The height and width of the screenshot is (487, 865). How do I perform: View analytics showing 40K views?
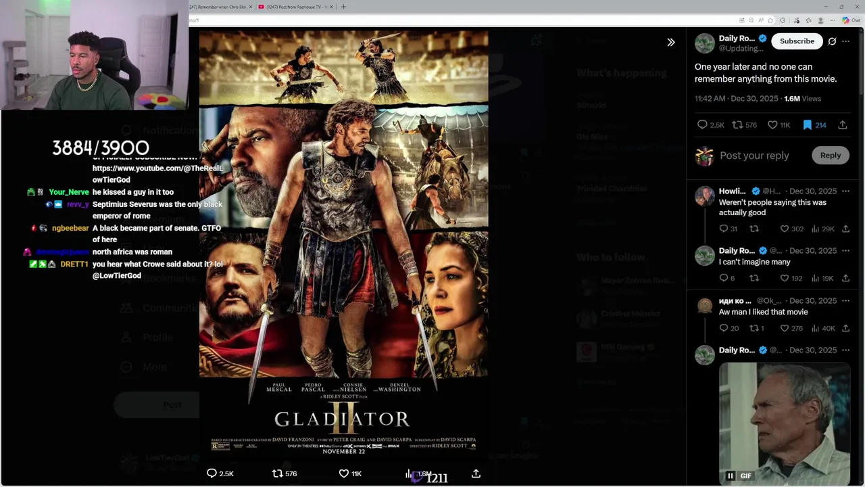pos(822,328)
